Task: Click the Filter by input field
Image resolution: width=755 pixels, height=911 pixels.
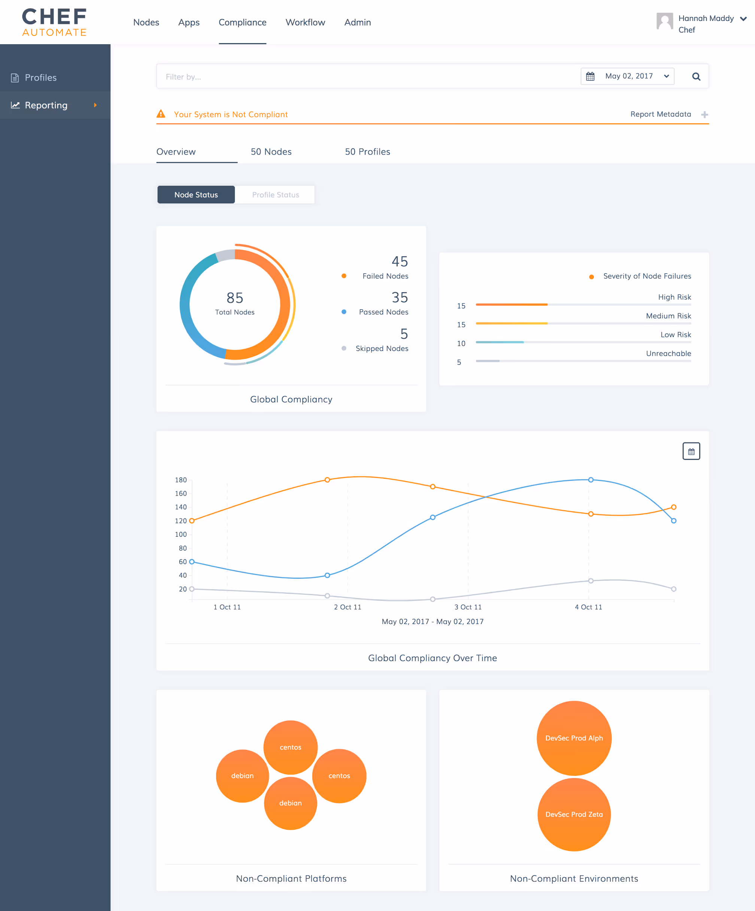Action: point(369,76)
